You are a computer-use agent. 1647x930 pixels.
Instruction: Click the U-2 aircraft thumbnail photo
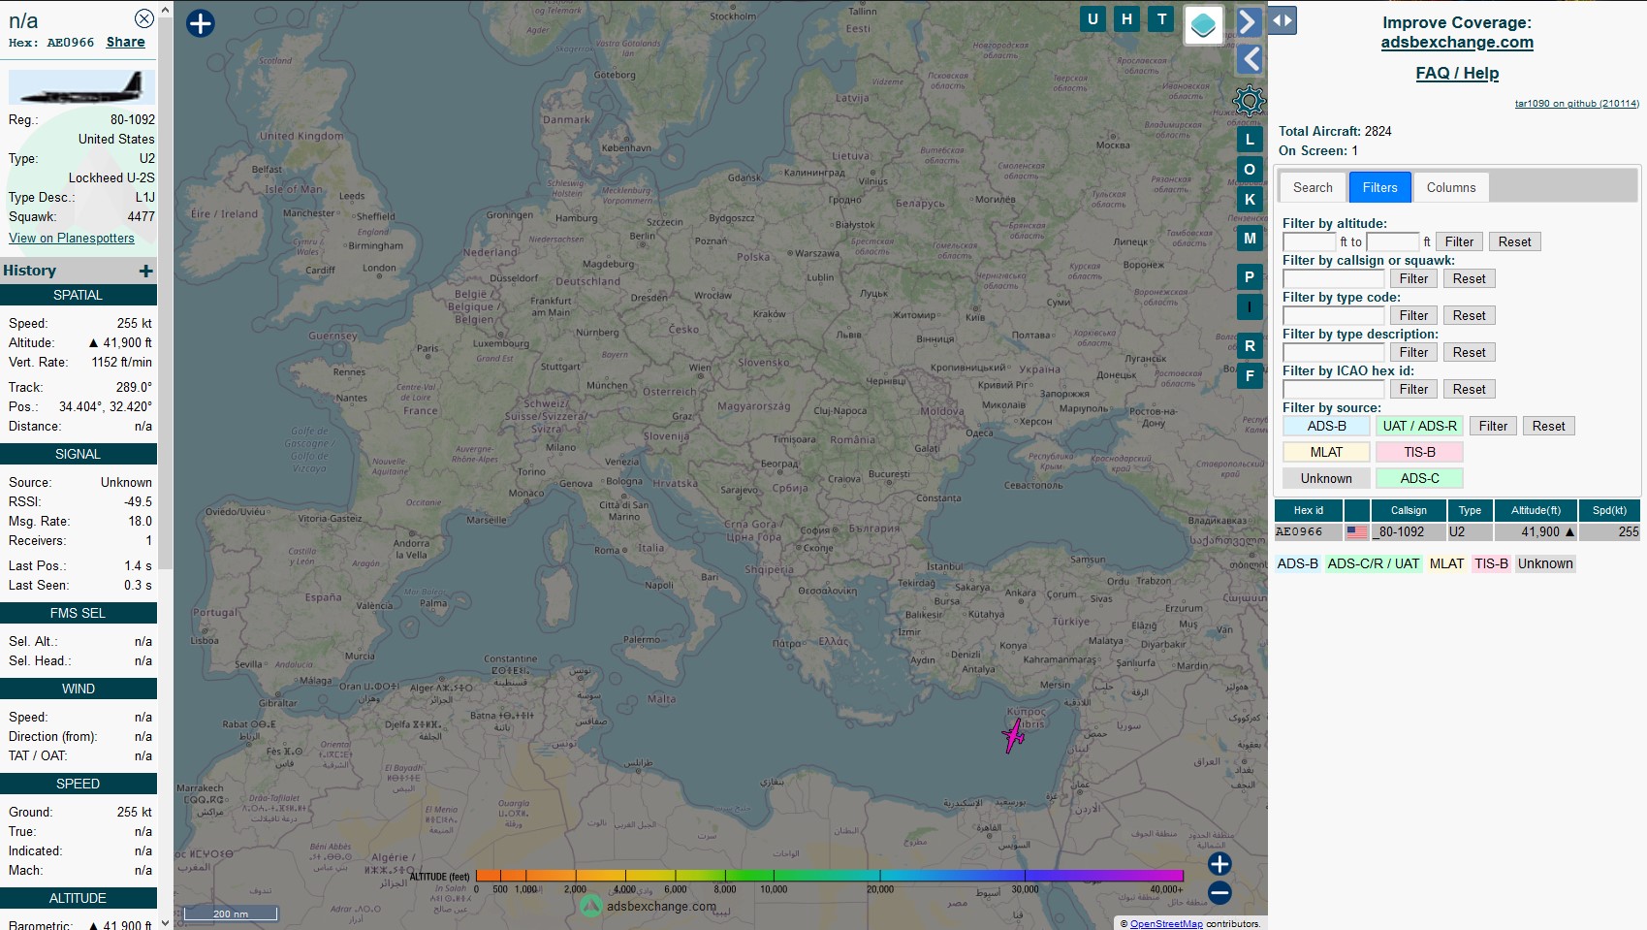(x=81, y=87)
